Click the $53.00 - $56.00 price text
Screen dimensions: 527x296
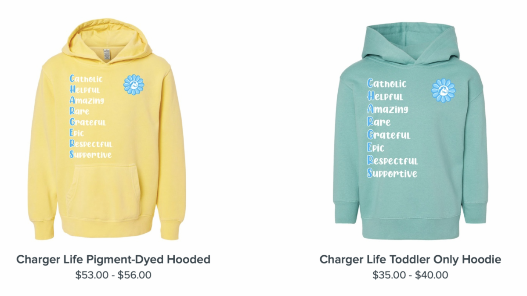(x=113, y=275)
